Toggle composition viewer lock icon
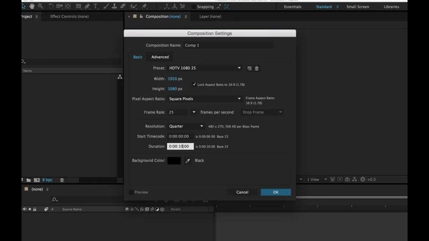429x241 pixels. point(141,17)
